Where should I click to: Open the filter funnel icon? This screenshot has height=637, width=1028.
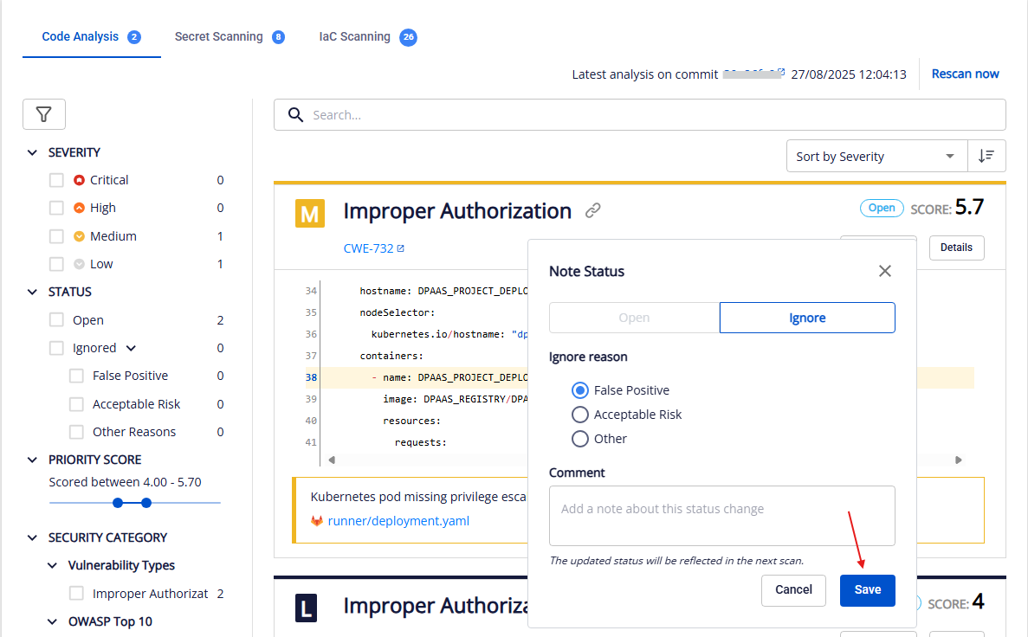coord(44,114)
